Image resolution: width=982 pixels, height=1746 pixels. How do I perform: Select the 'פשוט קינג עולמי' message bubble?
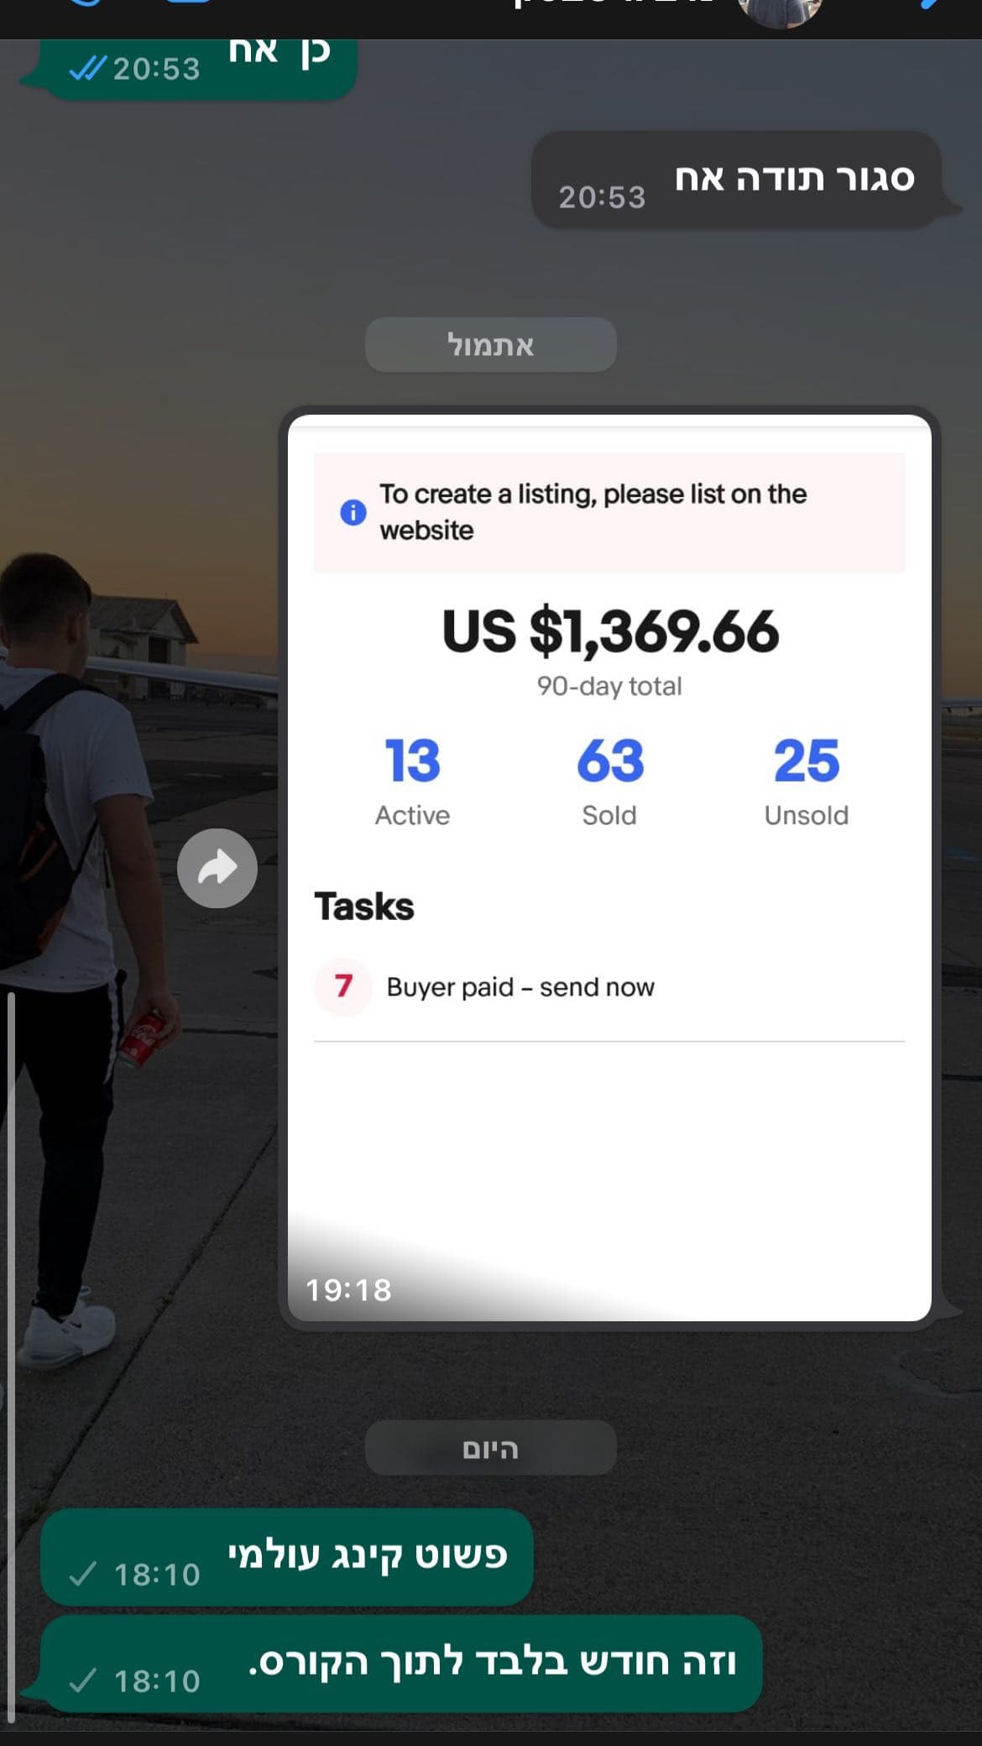(x=287, y=1557)
